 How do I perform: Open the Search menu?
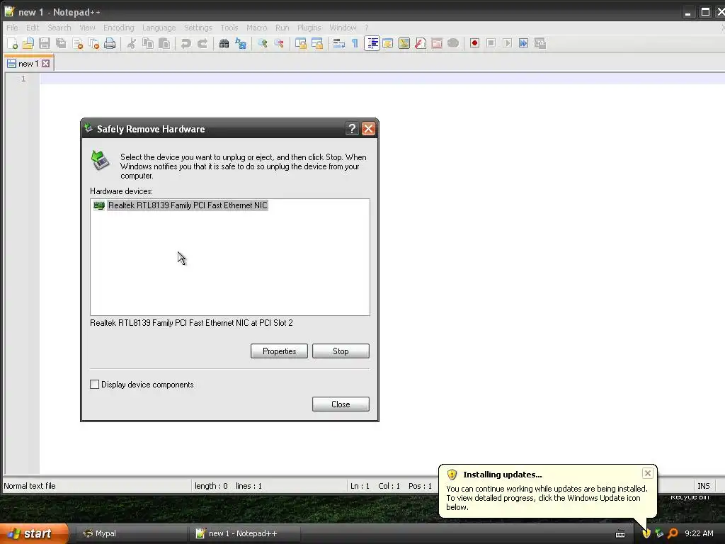point(59,28)
